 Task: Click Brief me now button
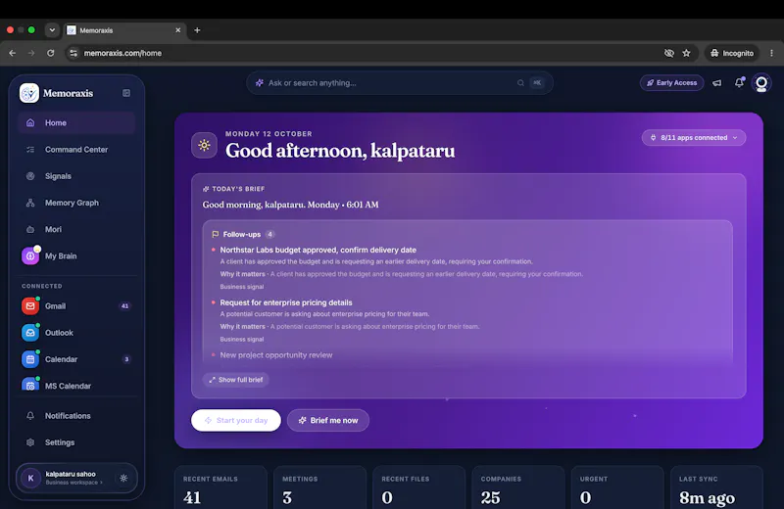point(328,420)
